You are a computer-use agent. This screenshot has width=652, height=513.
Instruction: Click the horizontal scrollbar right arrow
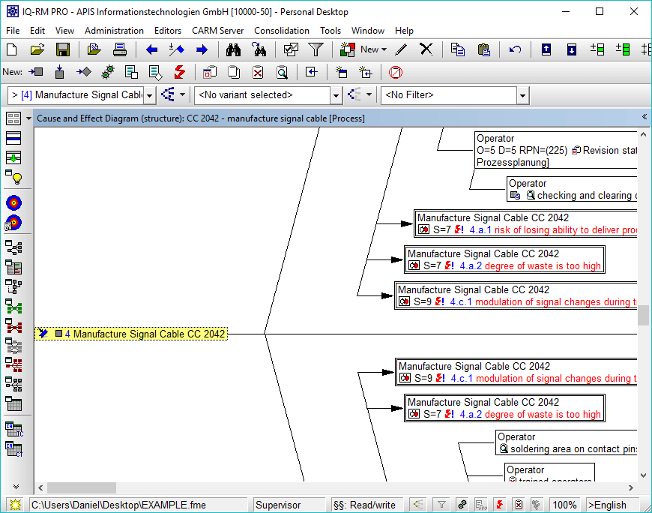tap(631, 487)
